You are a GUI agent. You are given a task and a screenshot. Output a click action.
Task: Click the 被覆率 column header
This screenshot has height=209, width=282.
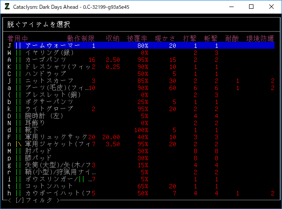[x=137, y=39]
